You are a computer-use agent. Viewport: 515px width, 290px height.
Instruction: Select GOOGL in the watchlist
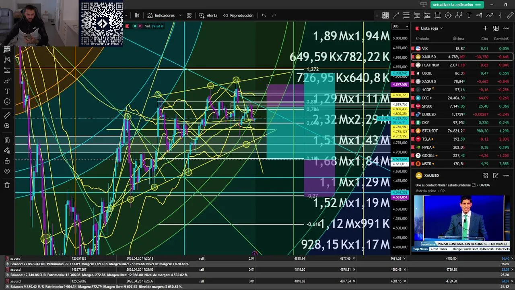pyautogui.click(x=462, y=155)
